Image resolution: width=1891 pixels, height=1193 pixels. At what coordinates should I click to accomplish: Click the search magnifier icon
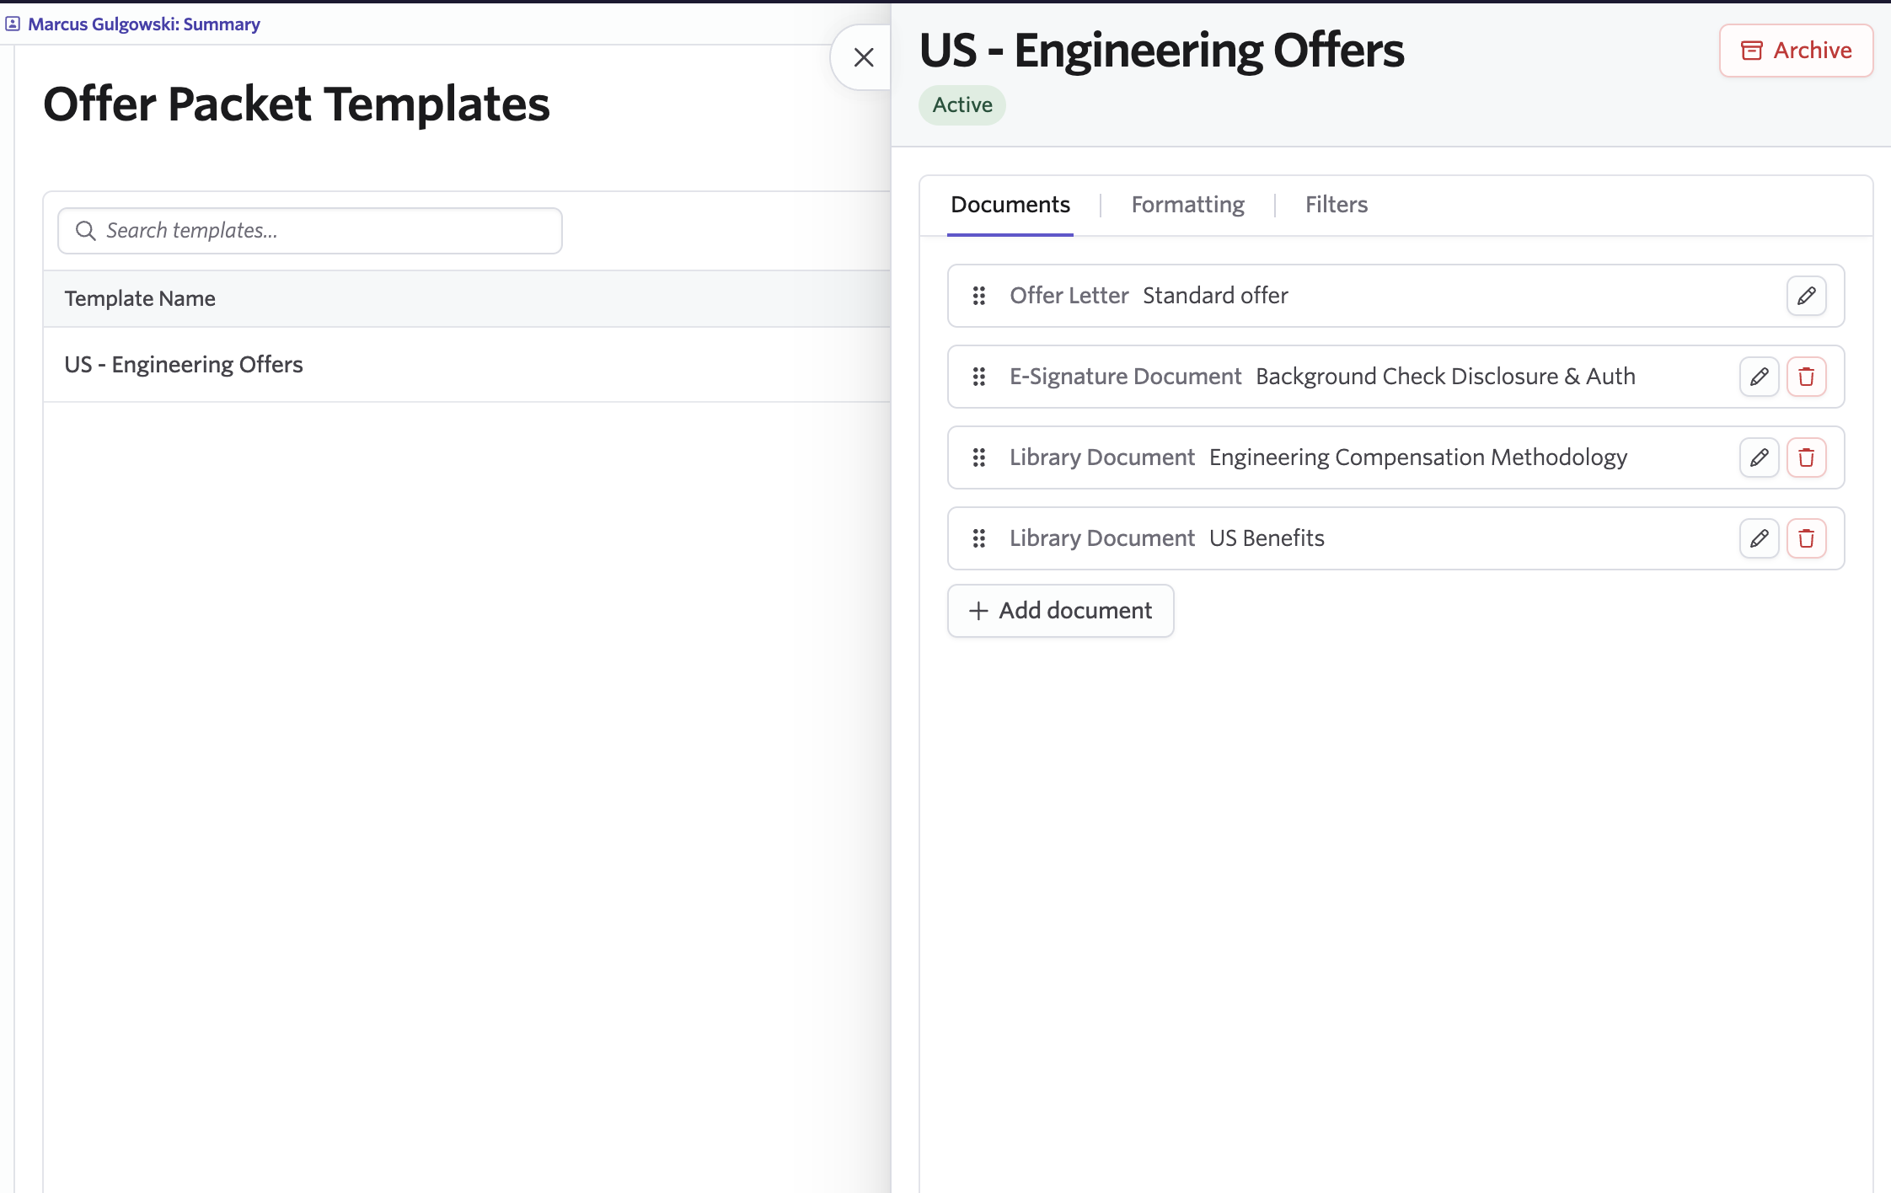(85, 231)
